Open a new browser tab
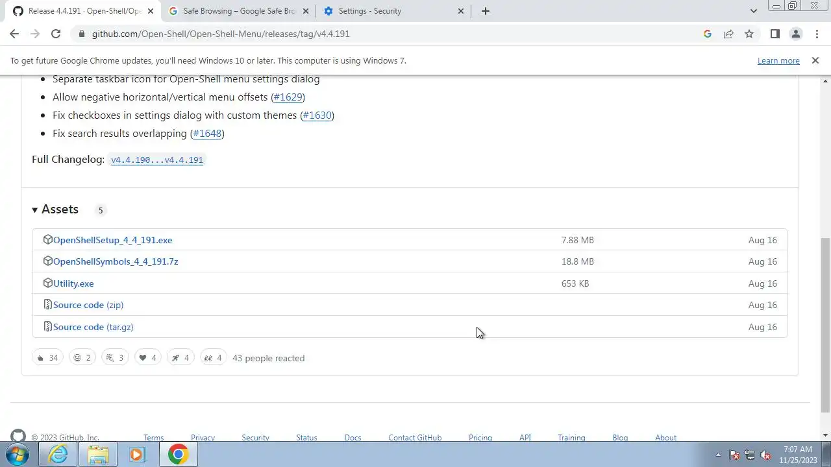The width and height of the screenshot is (831, 467). click(485, 11)
